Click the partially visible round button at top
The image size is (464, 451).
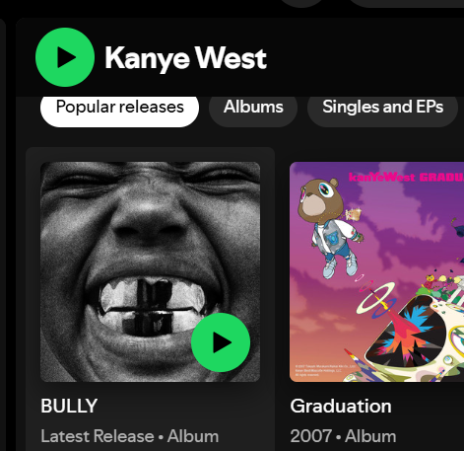[302, 3]
